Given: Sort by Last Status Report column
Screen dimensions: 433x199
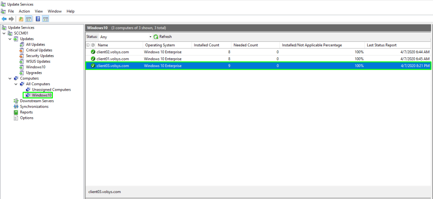Looking at the screenshot, I should [381, 45].
